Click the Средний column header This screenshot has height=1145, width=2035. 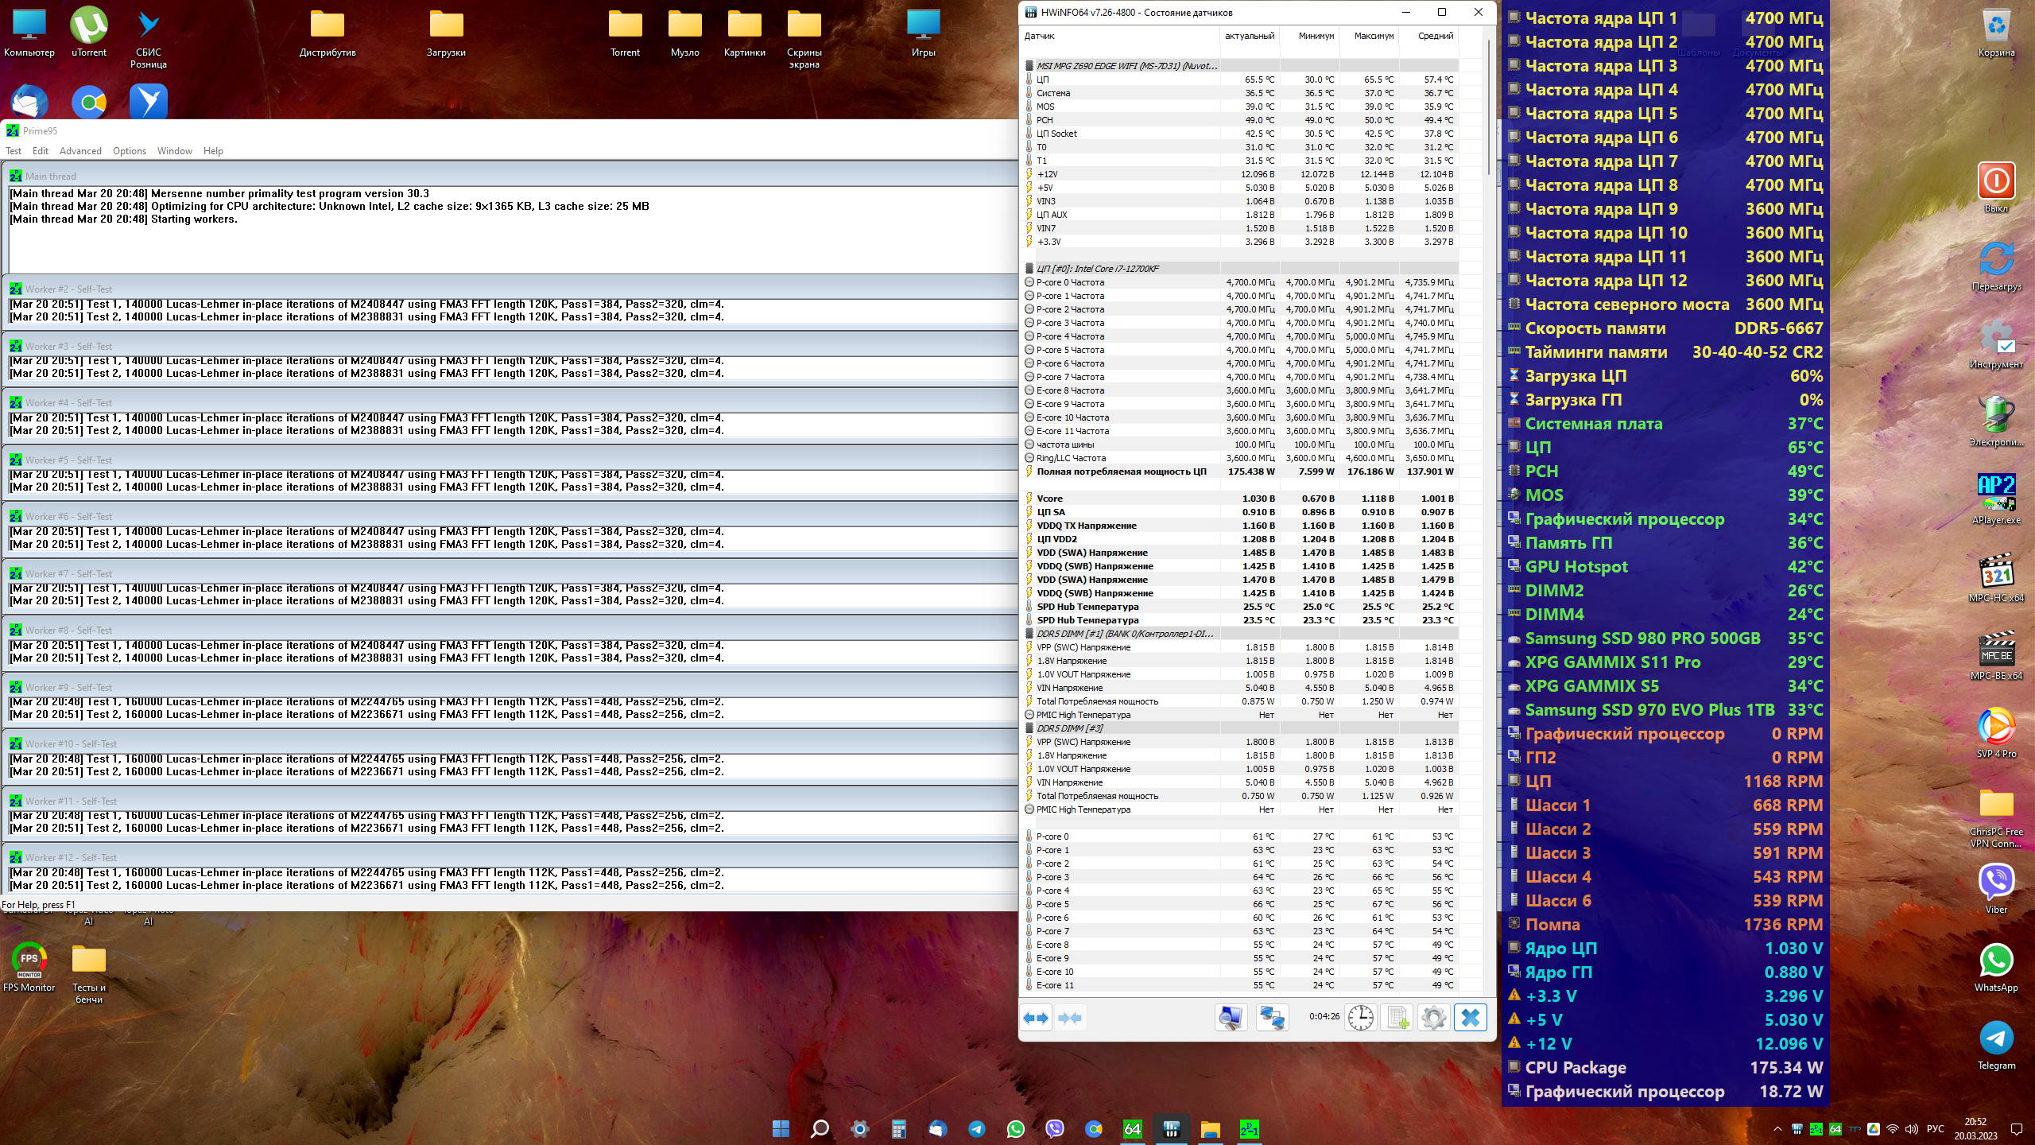[1435, 36]
